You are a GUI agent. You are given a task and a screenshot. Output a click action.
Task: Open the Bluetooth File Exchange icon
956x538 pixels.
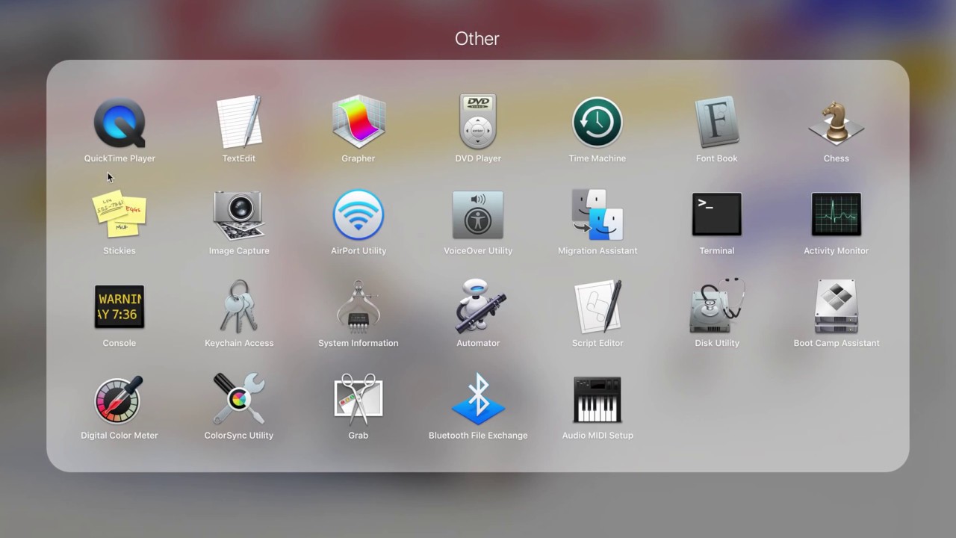pyautogui.click(x=478, y=399)
